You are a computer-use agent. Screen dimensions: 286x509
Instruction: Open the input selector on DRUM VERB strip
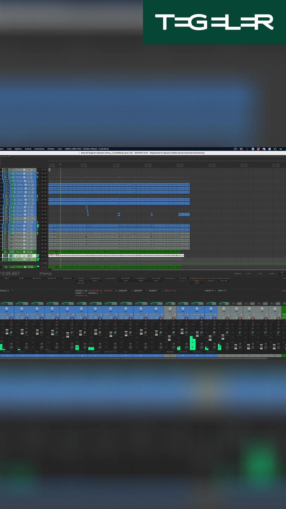tap(183, 314)
